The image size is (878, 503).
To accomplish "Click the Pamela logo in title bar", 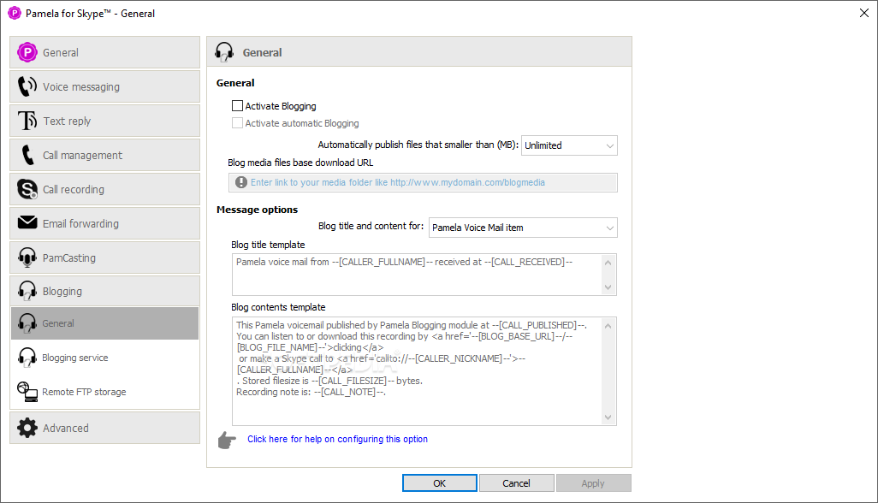I will pyautogui.click(x=15, y=13).
